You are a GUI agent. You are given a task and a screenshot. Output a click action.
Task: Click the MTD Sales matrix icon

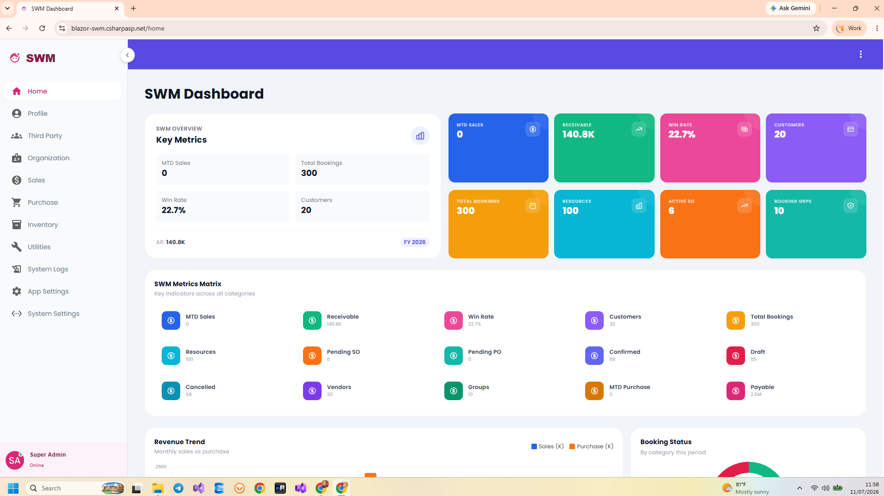tap(171, 320)
